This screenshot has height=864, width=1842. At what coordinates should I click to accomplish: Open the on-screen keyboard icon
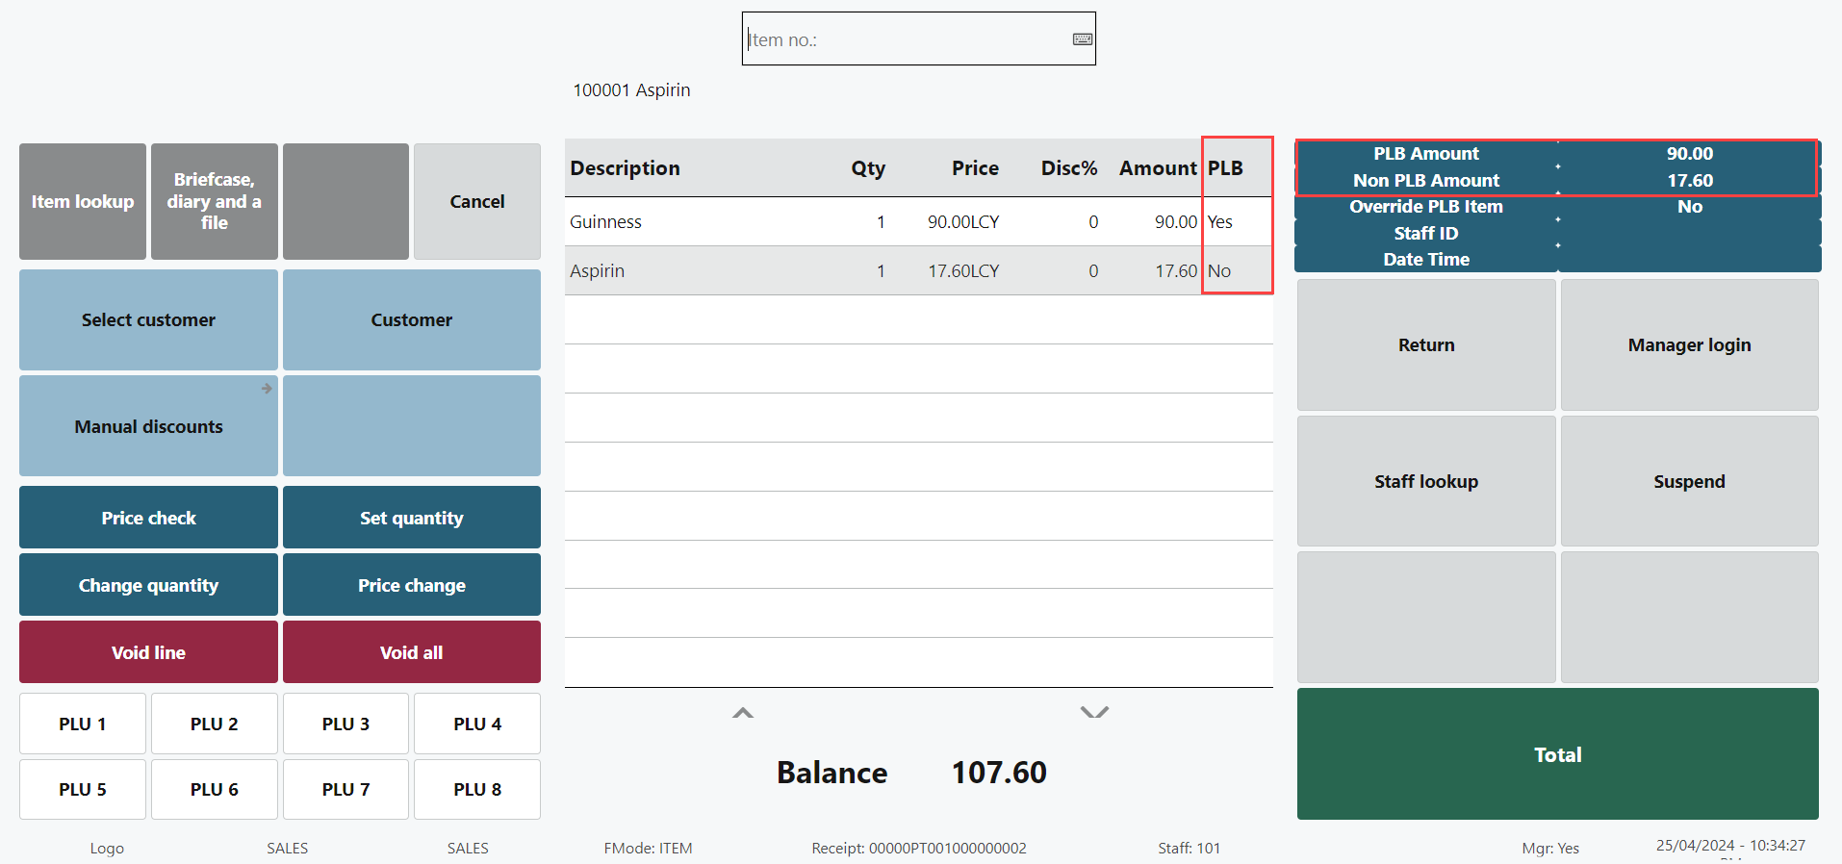click(x=1082, y=39)
